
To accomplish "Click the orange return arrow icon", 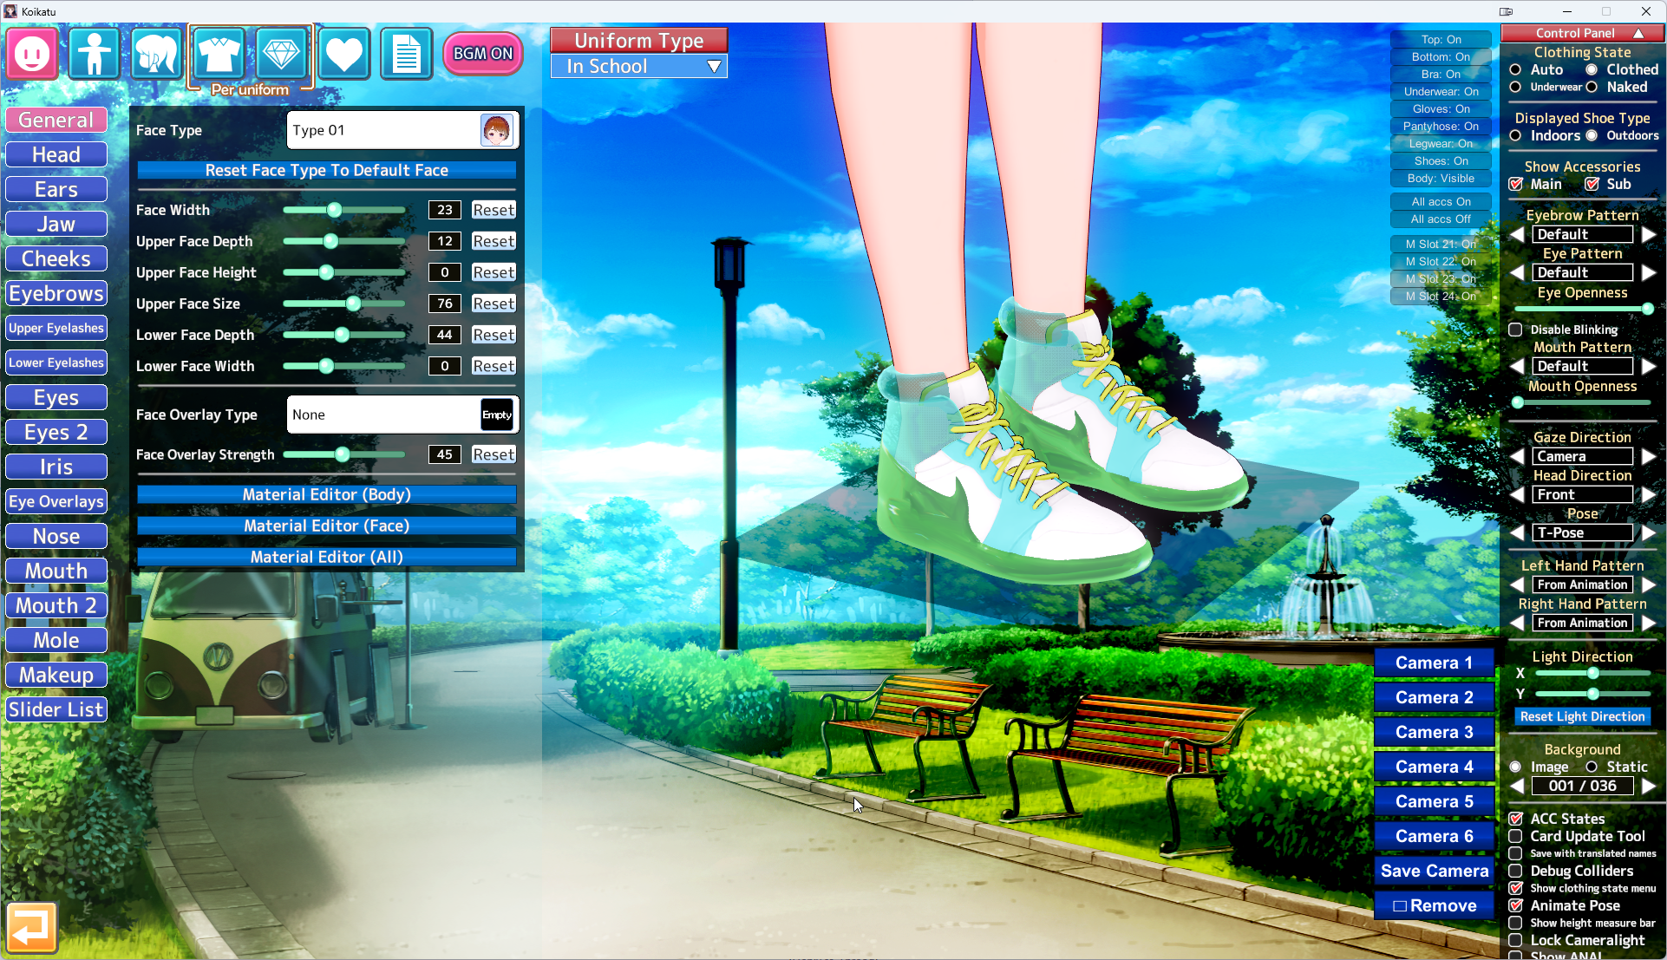I will click(32, 928).
